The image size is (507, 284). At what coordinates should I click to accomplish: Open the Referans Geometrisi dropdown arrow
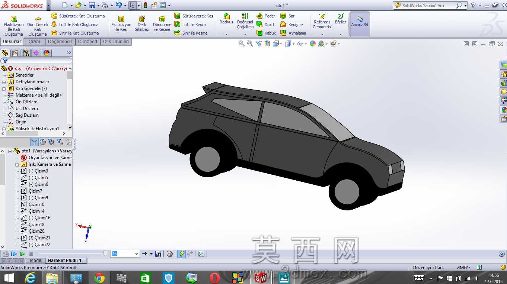coord(322,34)
